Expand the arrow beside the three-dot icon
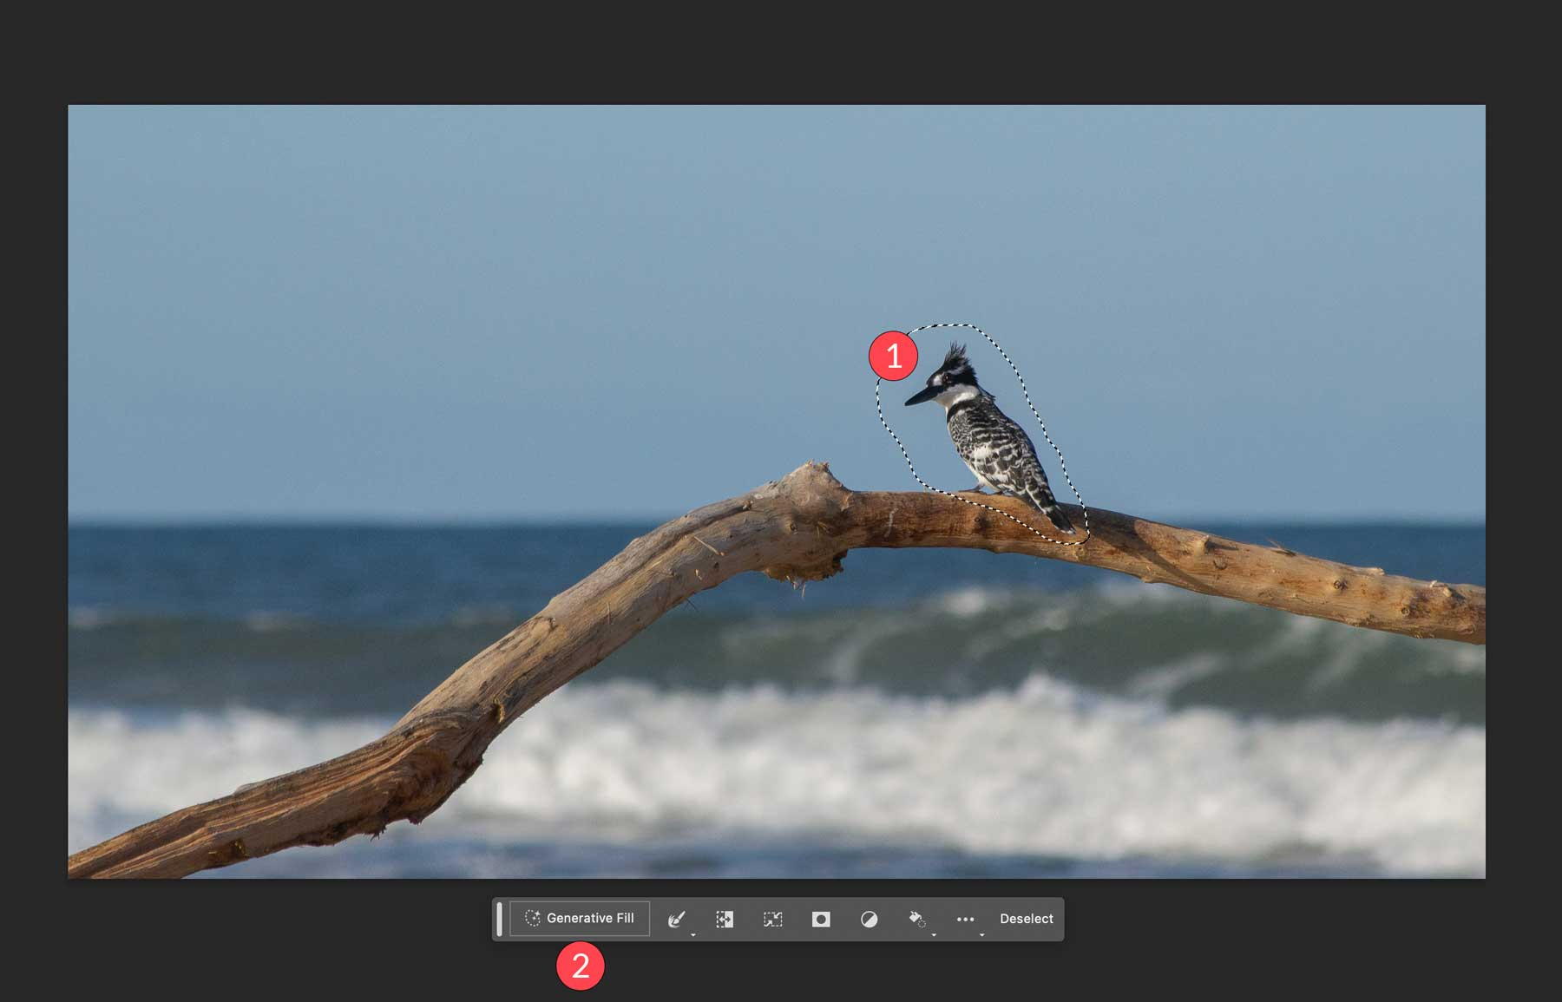Viewport: 1562px width, 1002px height. coord(981,934)
